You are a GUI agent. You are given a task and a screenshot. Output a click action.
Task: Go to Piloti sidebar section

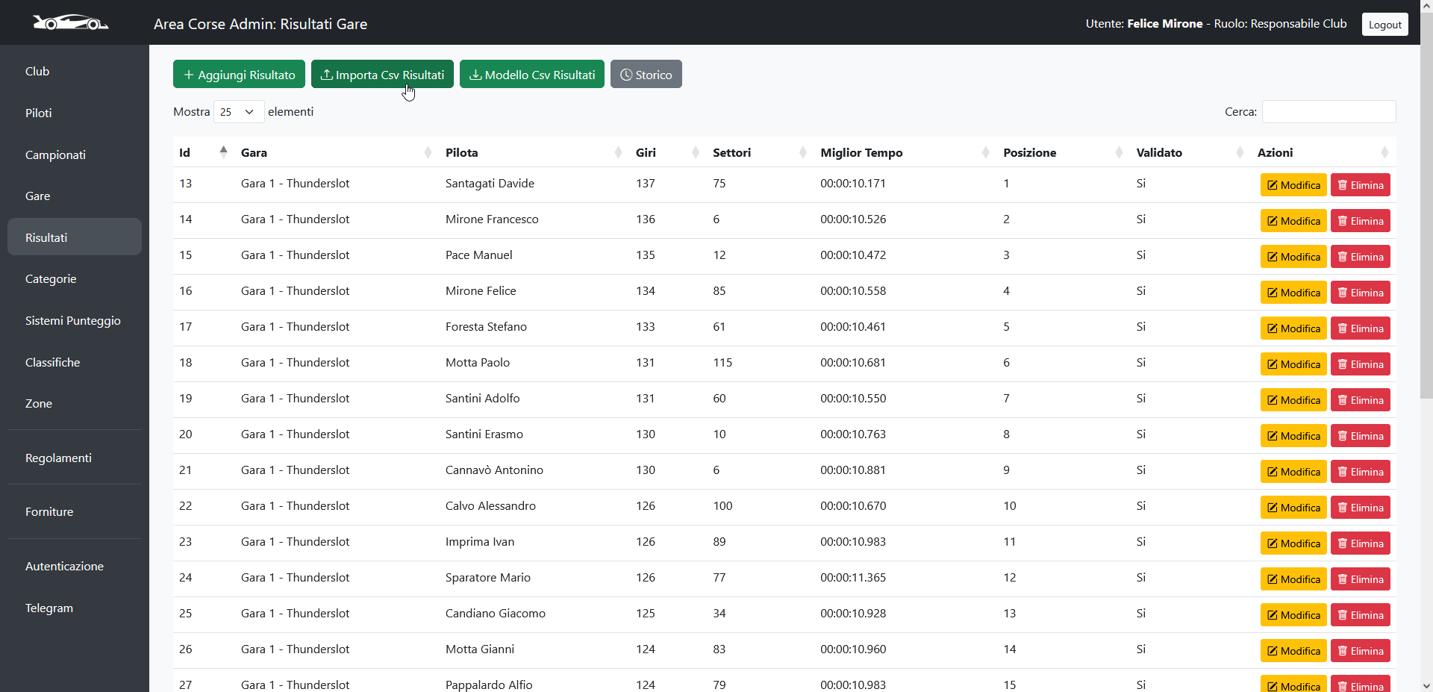38,113
